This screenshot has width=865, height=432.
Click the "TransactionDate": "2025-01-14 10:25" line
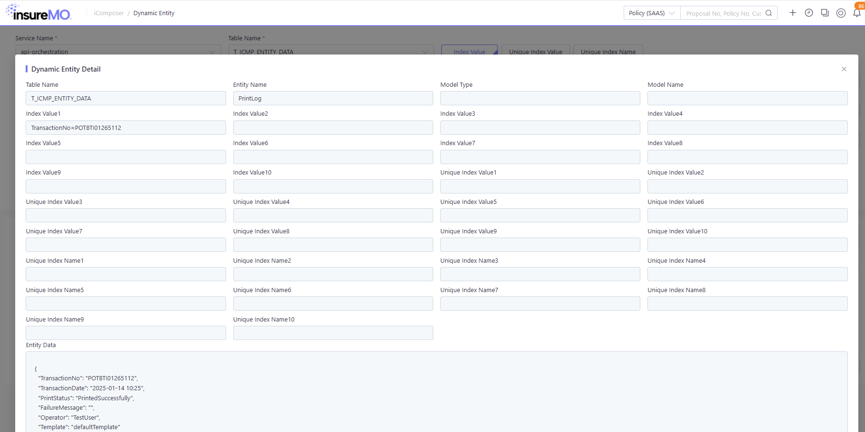click(x=91, y=388)
